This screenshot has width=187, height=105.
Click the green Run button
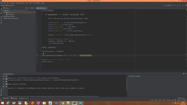click(x=175, y=5)
